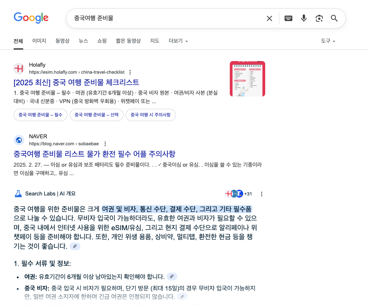The width and height of the screenshot is (368, 306).
Task: Open the 도구 search tools dropdown
Action: click(x=327, y=41)
